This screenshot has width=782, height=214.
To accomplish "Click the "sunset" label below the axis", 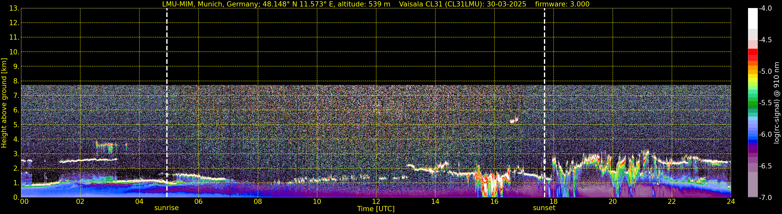I will [x=544, y=208].
